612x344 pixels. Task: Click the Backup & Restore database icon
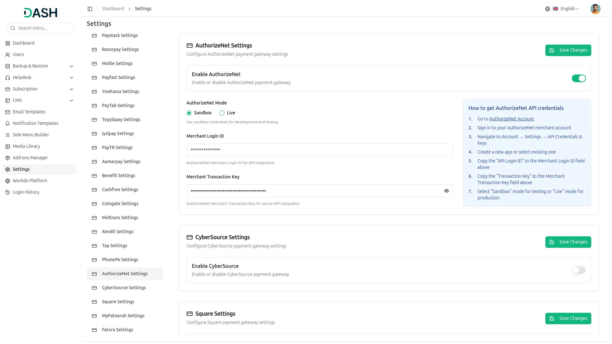8,66
